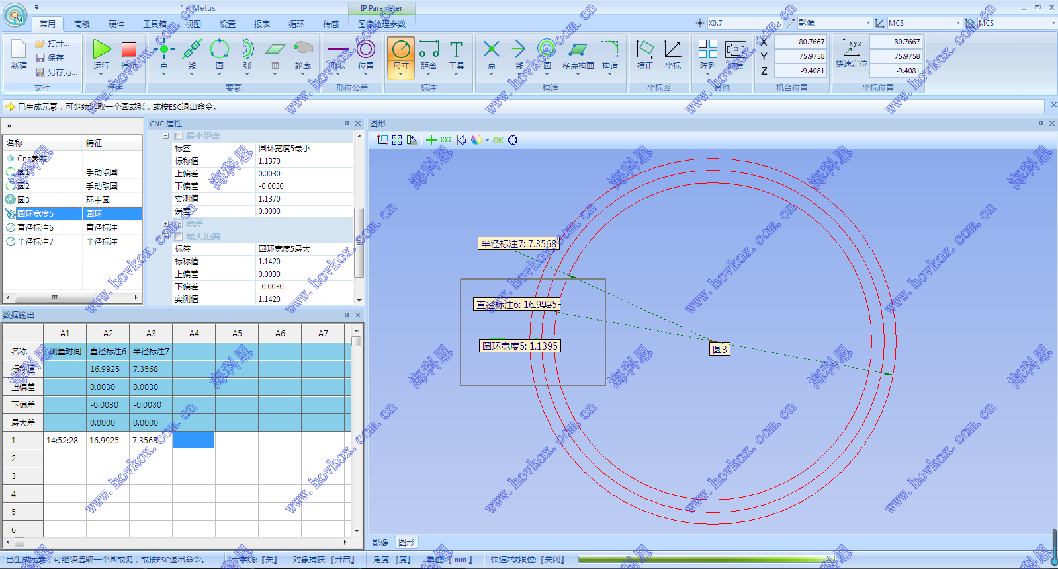Select the 弧 (Arc) element tool

[247, 50]
